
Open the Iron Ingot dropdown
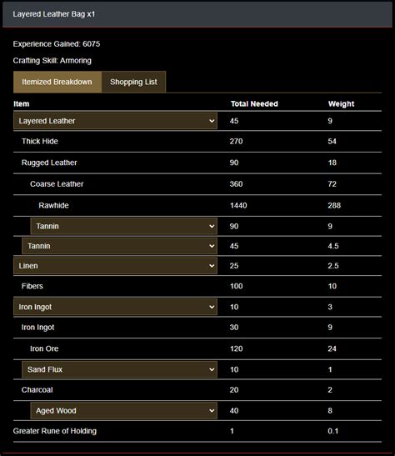point(115,307)
